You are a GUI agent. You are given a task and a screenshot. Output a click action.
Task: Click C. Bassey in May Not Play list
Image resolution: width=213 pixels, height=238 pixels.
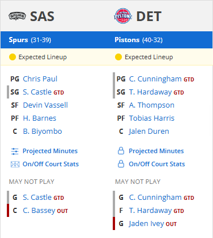tap(39, 211)
